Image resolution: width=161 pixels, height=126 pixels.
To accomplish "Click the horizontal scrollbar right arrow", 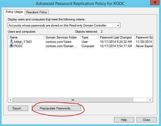I will tap(150, 100).
